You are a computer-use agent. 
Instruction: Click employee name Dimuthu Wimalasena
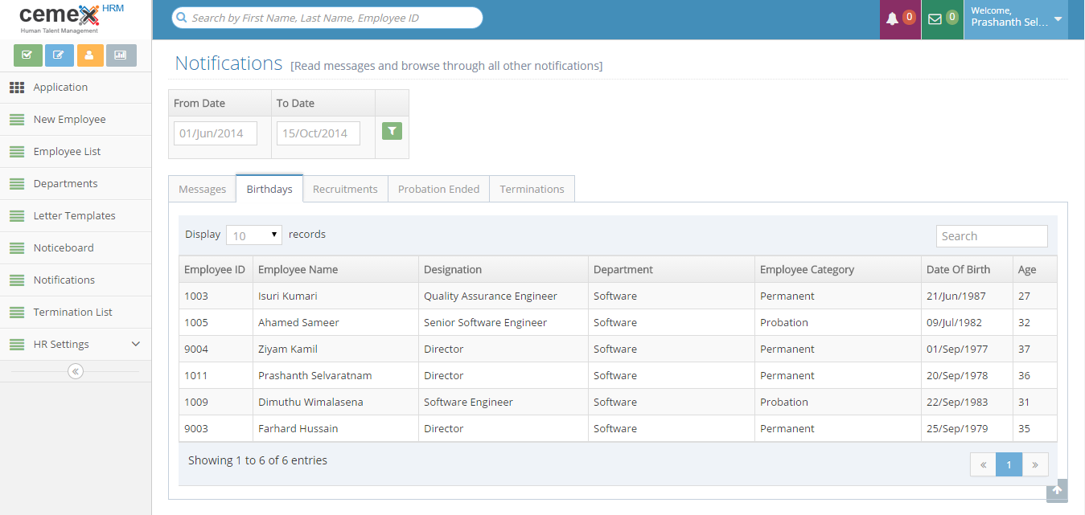[x=310, y=402]
